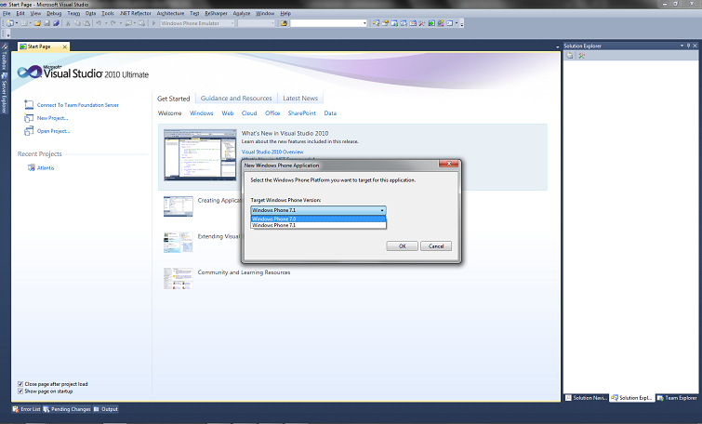The image size is (702, 424).
Task: Click the Connect To Team Foundation Server icon
Action: (29, 105)
